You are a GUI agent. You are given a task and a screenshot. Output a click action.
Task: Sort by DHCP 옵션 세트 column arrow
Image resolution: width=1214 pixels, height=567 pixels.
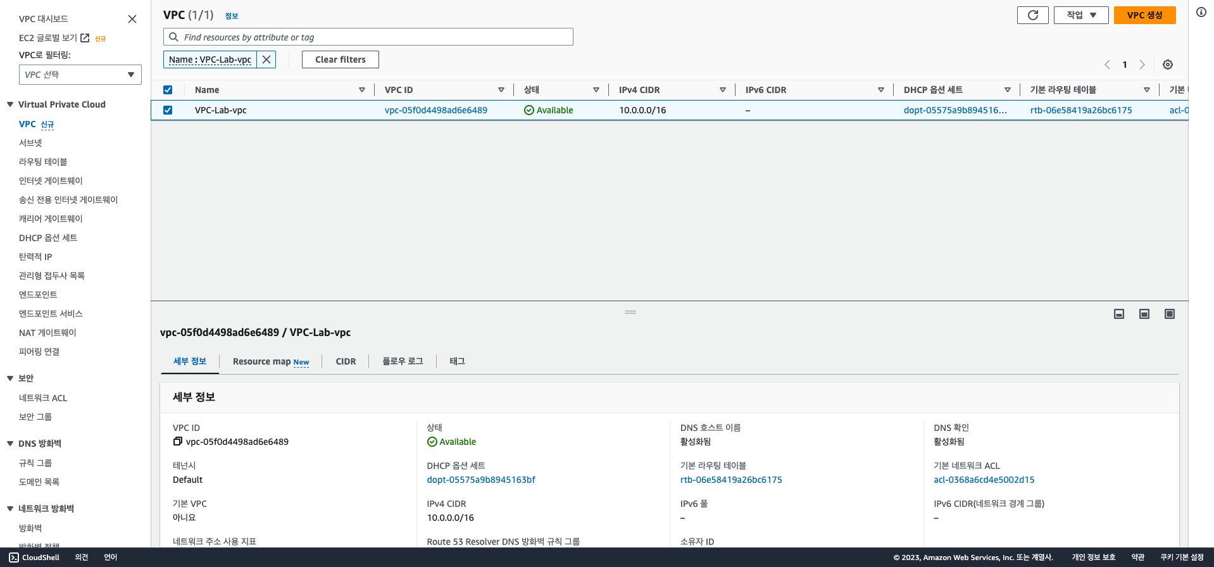click(1008, 90)
